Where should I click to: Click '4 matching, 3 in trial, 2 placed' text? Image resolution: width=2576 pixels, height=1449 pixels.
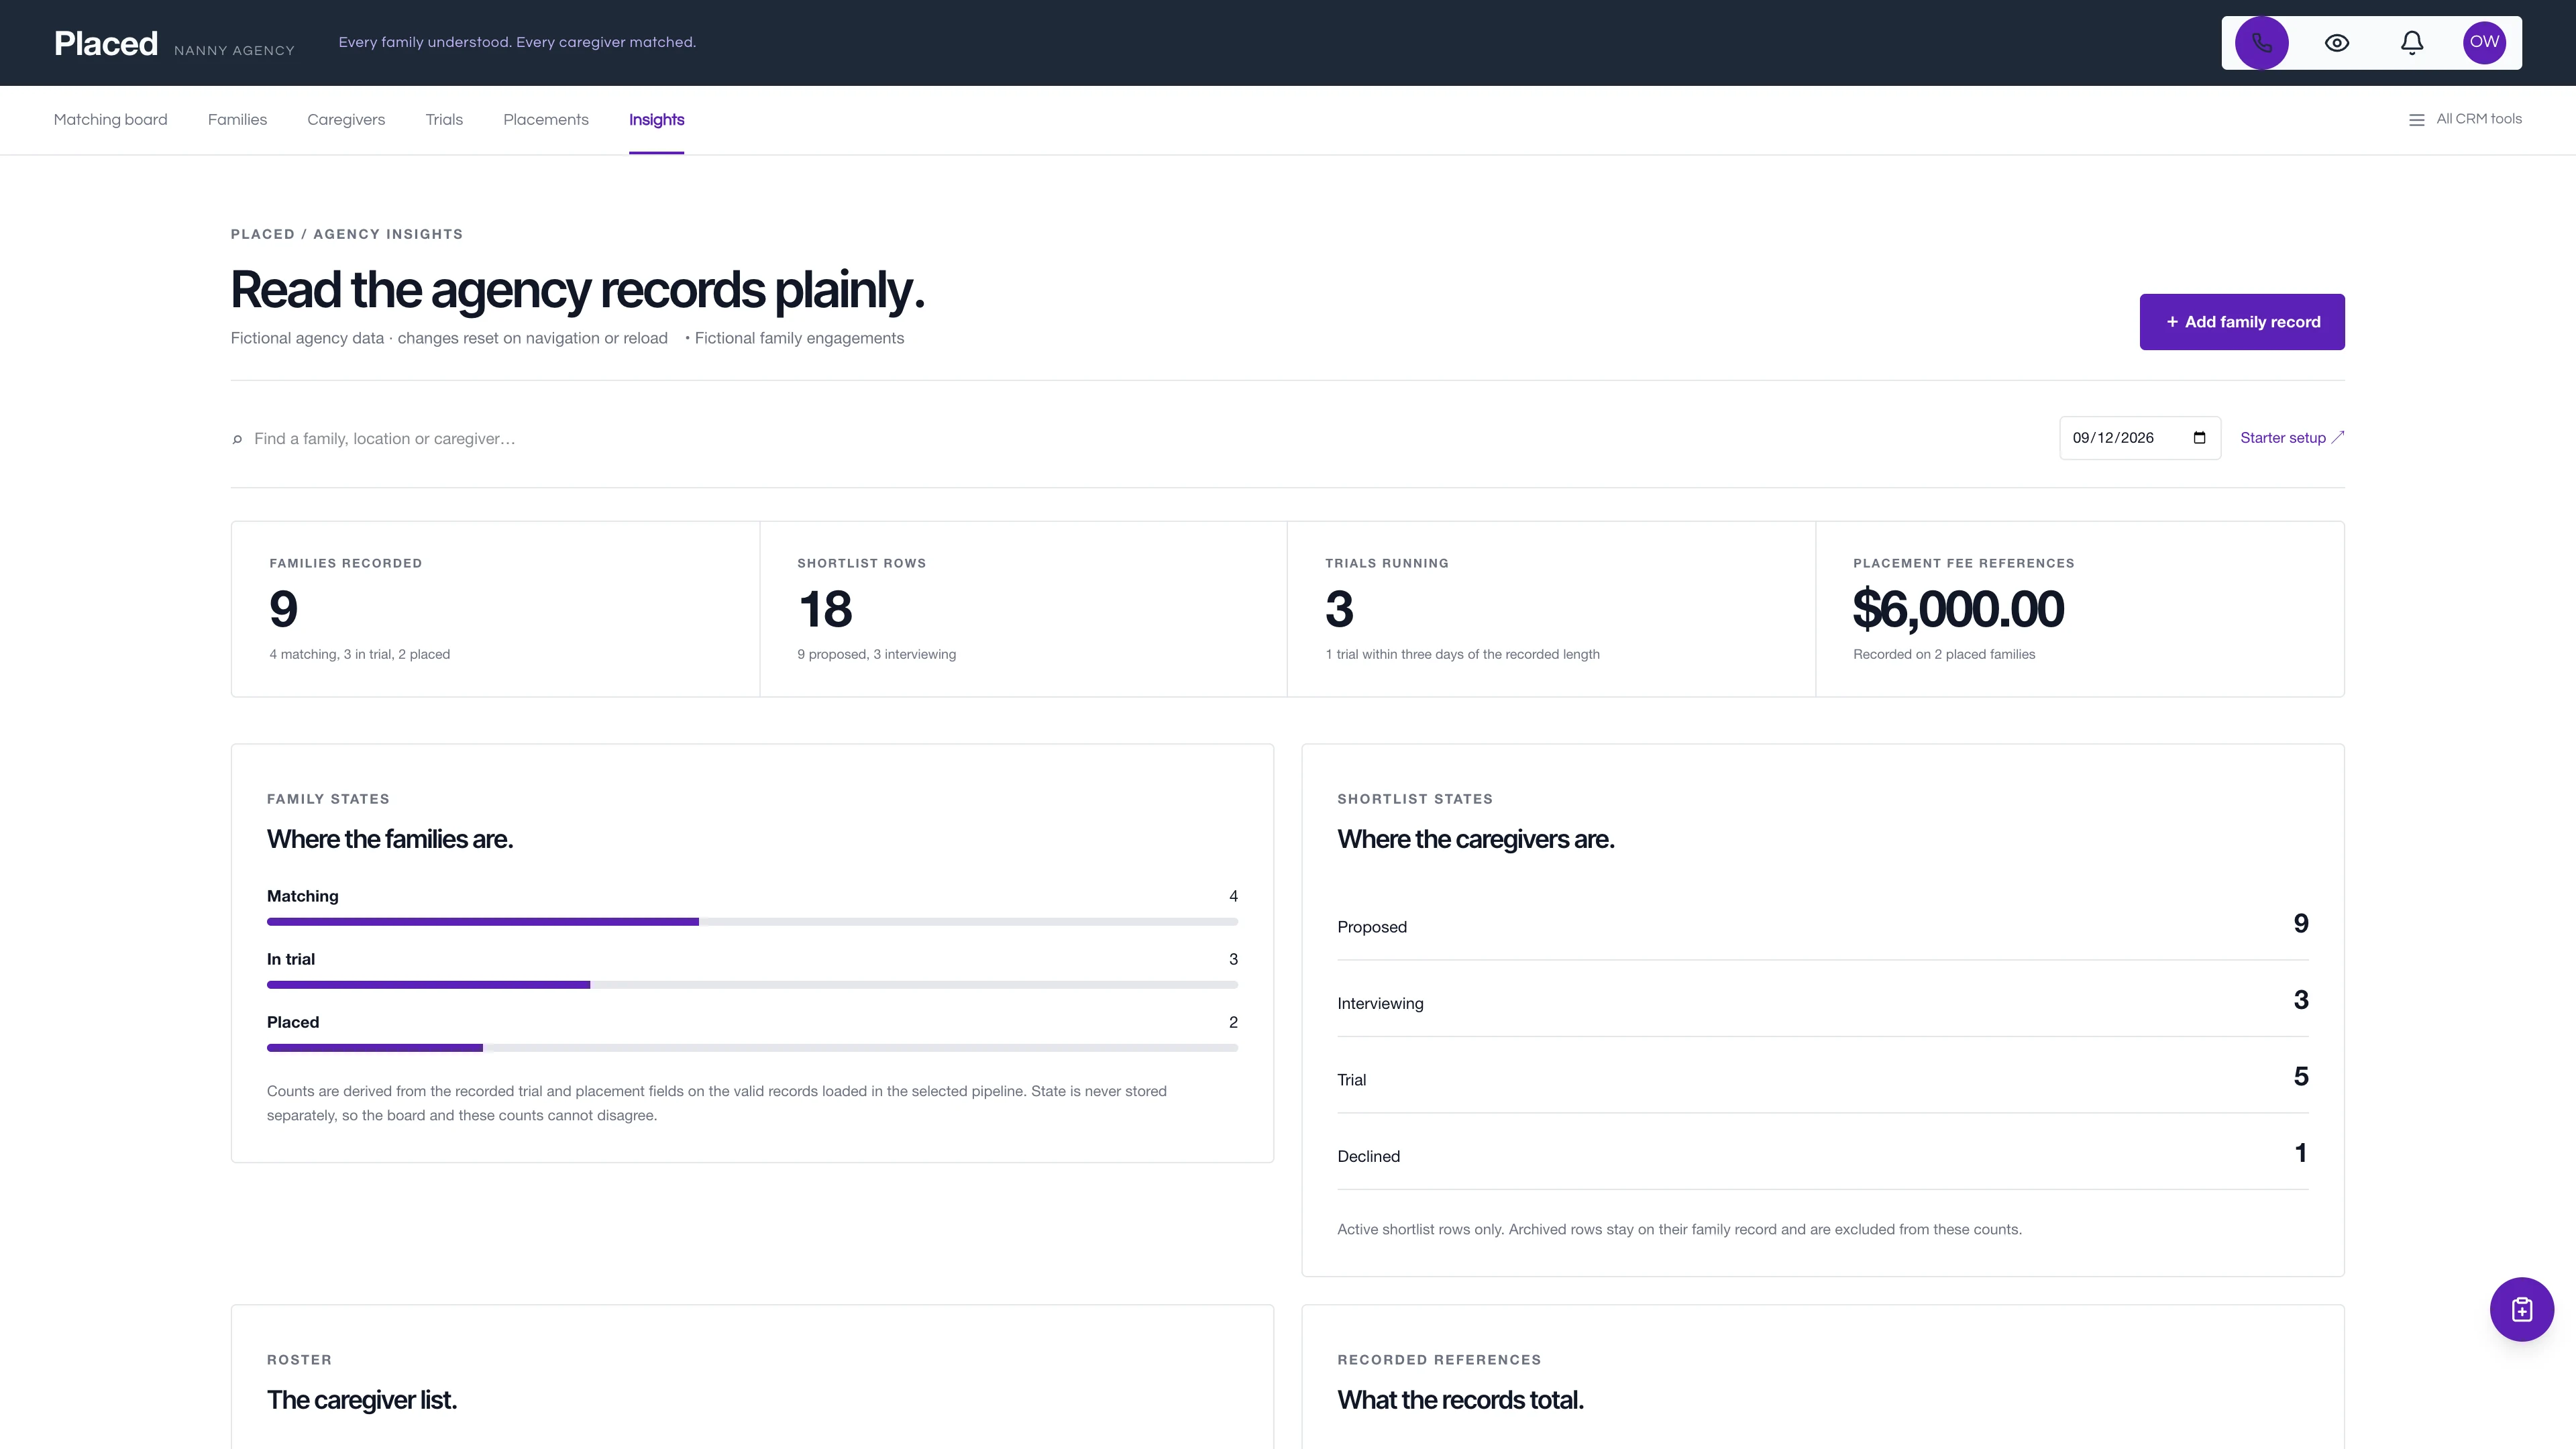tap(360, 654)
